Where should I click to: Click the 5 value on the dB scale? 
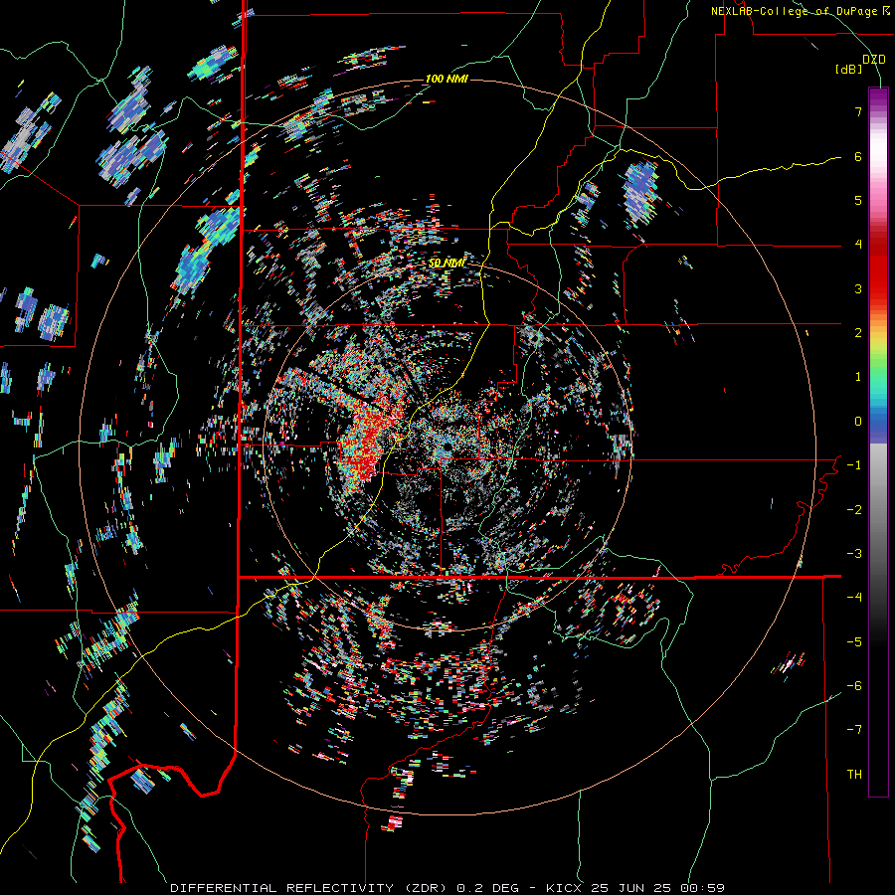858,200
